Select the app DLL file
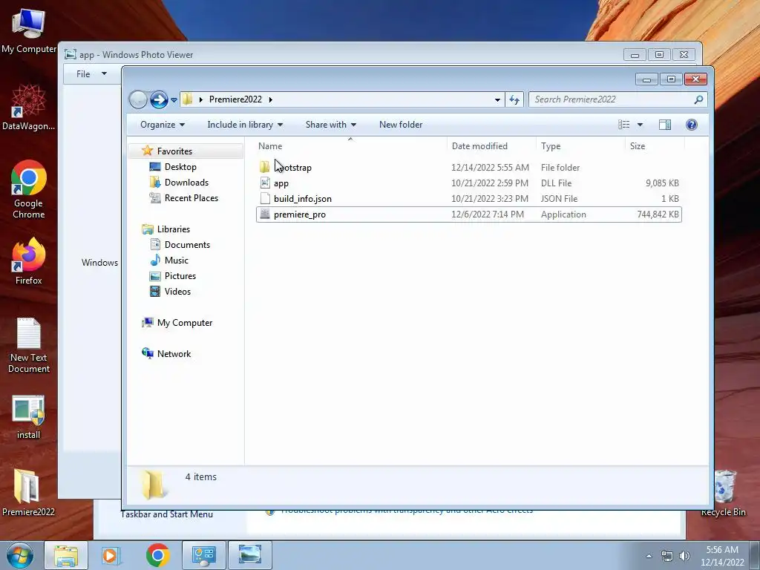Image resolution: width=760 pixels, height=570 pixels. coord(469,183)
